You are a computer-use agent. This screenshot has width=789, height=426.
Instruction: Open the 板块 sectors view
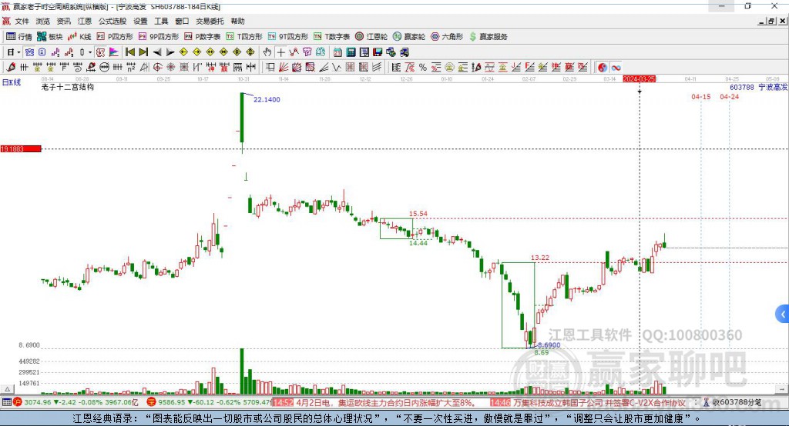49,37
